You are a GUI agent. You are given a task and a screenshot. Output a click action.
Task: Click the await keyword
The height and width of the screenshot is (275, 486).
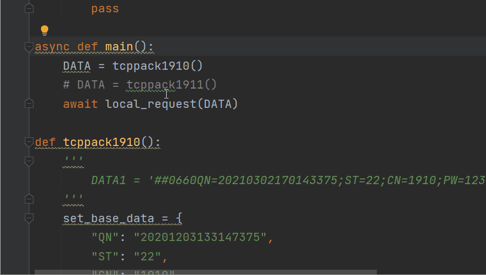(80, 104)
